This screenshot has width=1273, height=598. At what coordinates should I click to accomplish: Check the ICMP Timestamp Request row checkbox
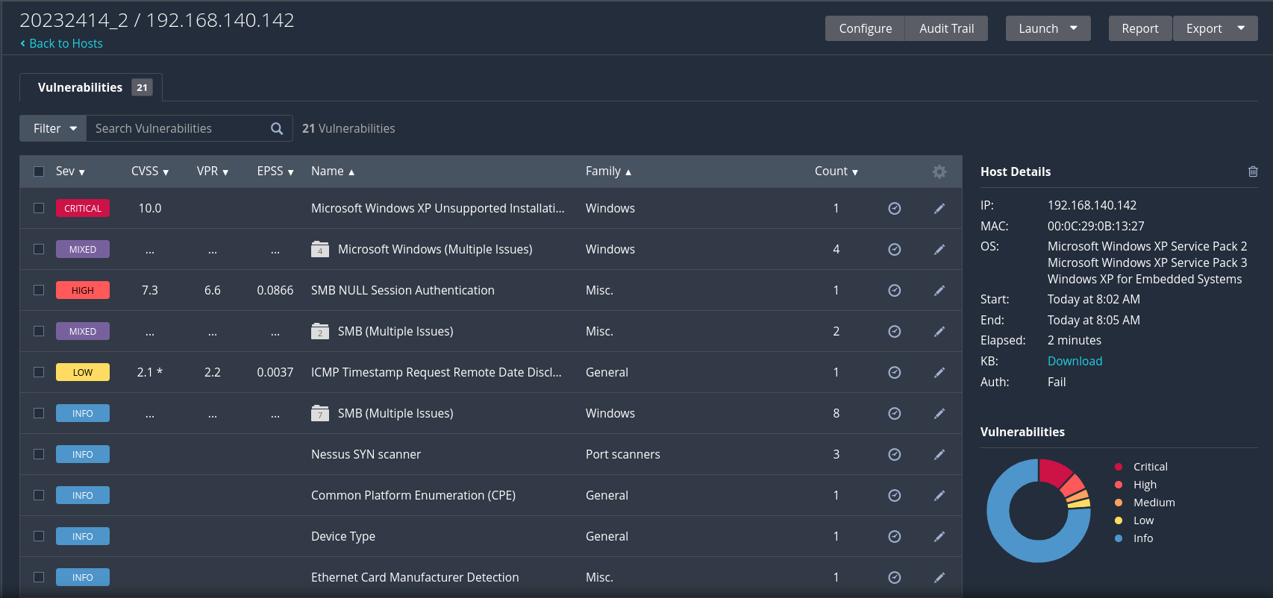(39, 372)
